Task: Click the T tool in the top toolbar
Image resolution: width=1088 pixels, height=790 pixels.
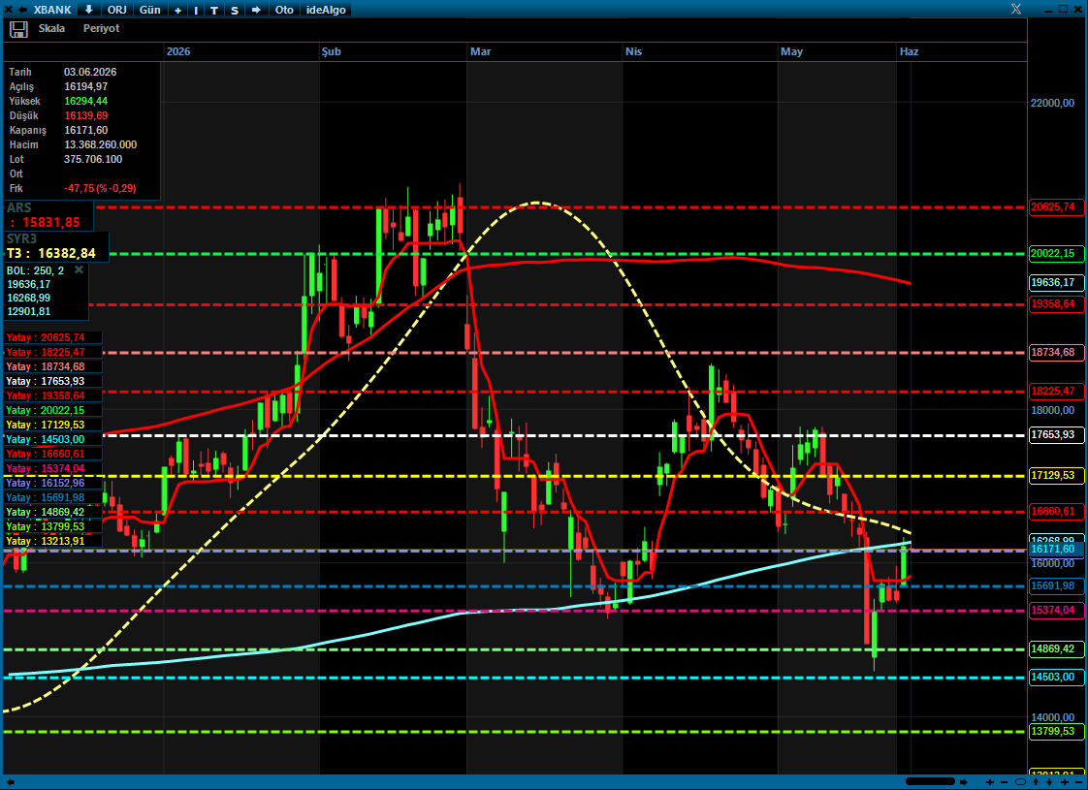Action: (x=214, y=10)
